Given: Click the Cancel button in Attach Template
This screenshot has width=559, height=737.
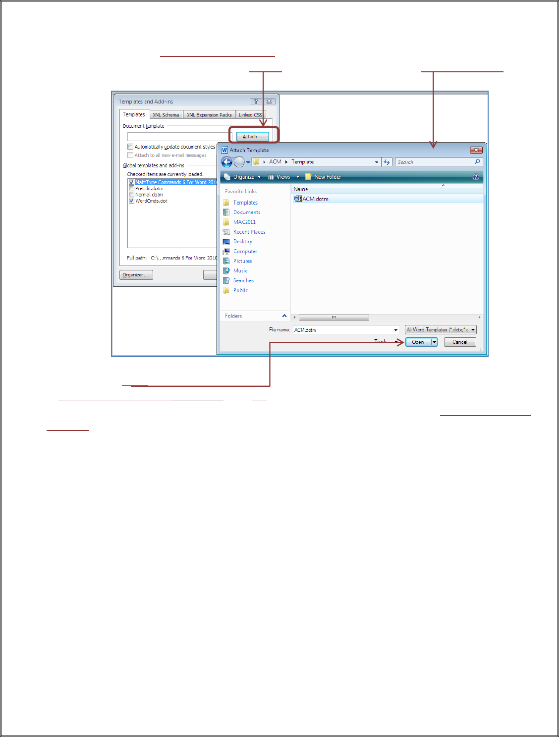Looking at the screenshot, I should point(460,342).
